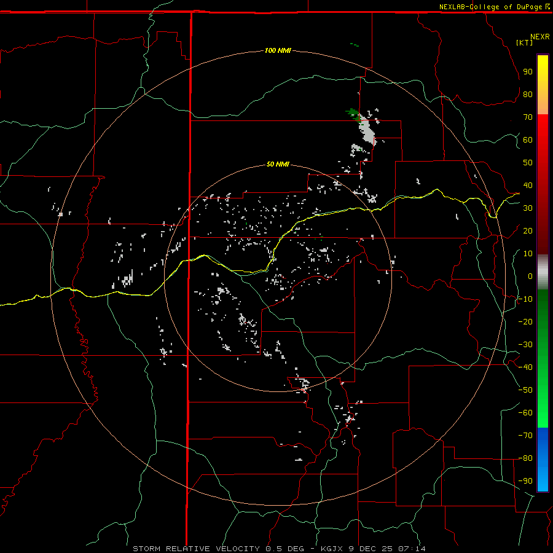Click the 40 value on the velocity scale
This screenshot has height=553, width=553.
pos(528,185)
